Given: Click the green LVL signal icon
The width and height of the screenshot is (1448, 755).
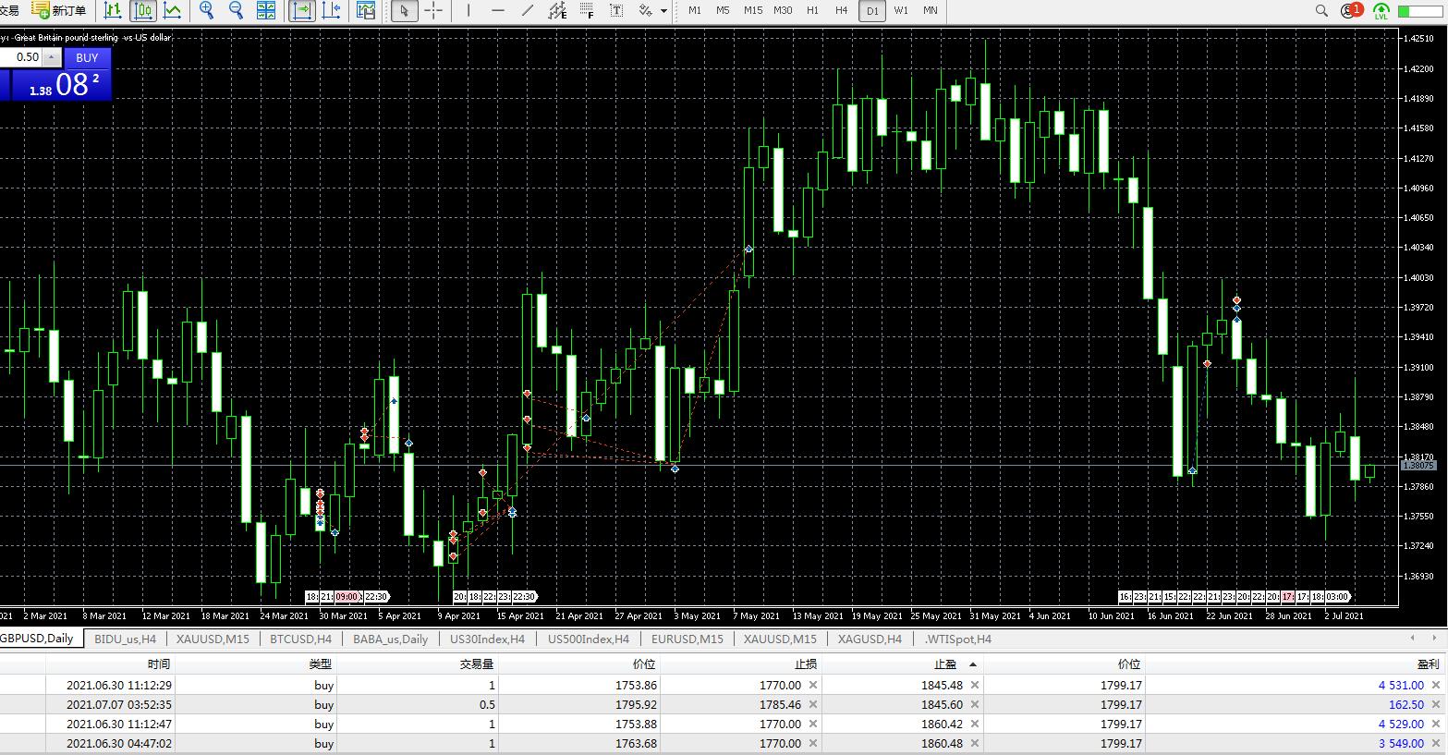Looking at the screenshot, I should tap(1381, 11).
